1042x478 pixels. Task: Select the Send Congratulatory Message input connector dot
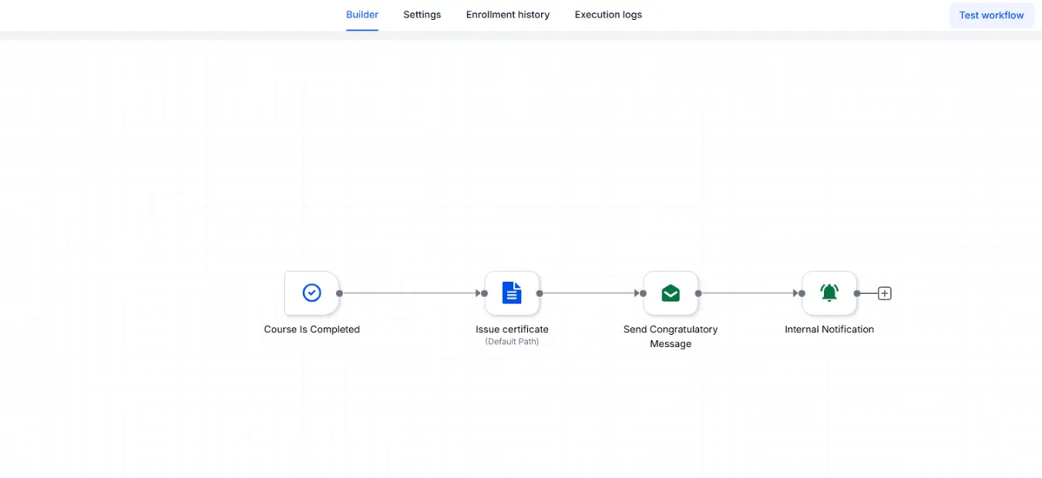pos(643,293)
